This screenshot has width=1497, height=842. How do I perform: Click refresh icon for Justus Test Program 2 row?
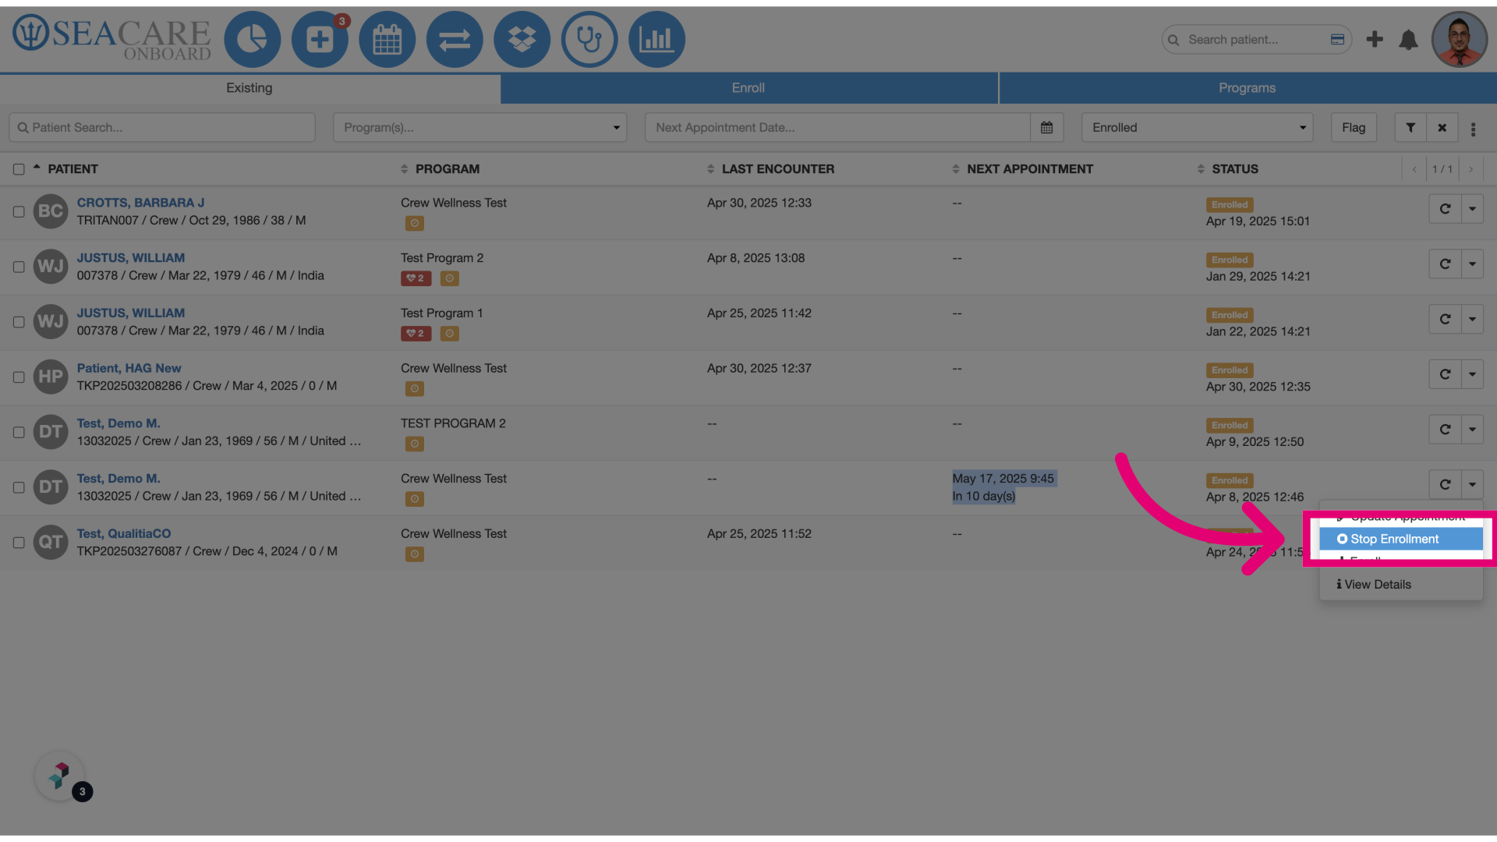pyautogui.click(x=1445, y=264)
